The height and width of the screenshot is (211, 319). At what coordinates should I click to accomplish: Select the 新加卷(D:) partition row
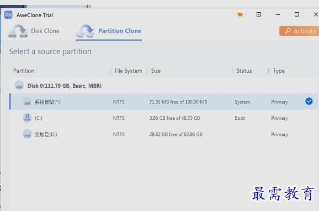[163, 134]
